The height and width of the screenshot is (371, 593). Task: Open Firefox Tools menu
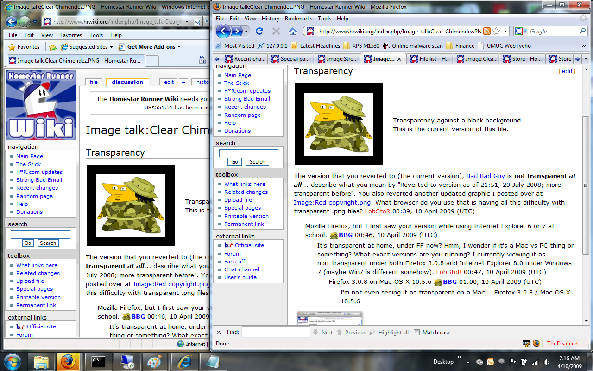click(x=324, y=19)
